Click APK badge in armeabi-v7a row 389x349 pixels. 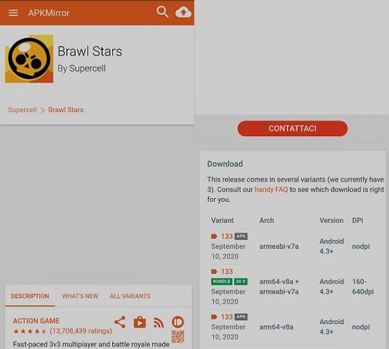(x=241, y=236)
